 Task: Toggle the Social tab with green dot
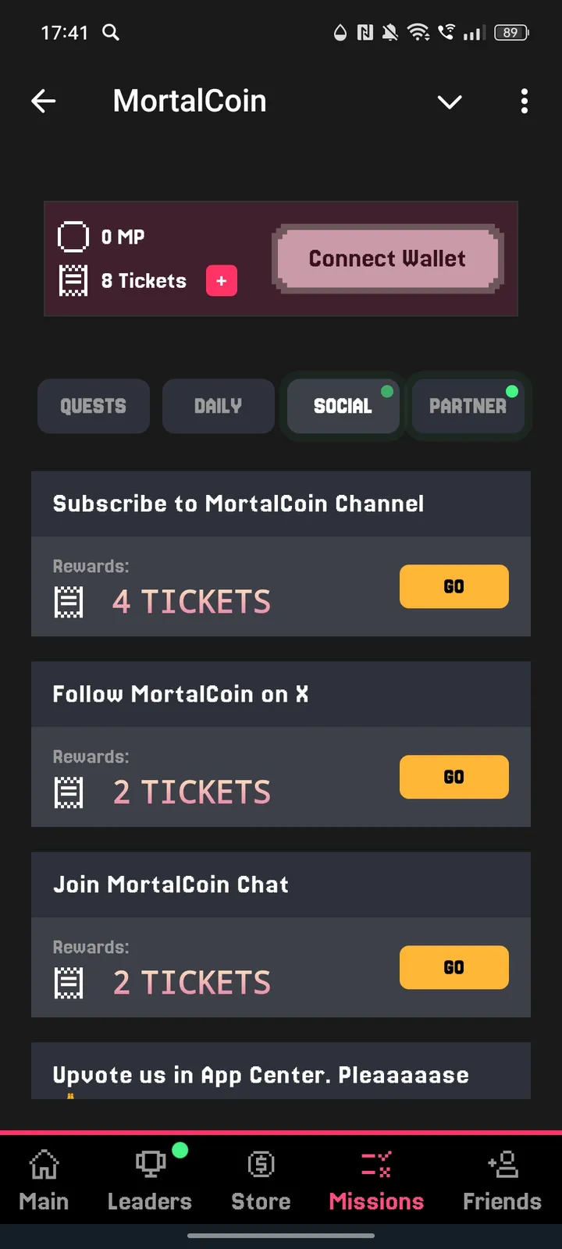[x=343, y=406]
